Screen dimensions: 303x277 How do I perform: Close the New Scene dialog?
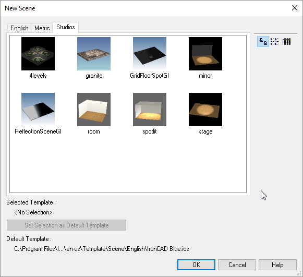295,8
